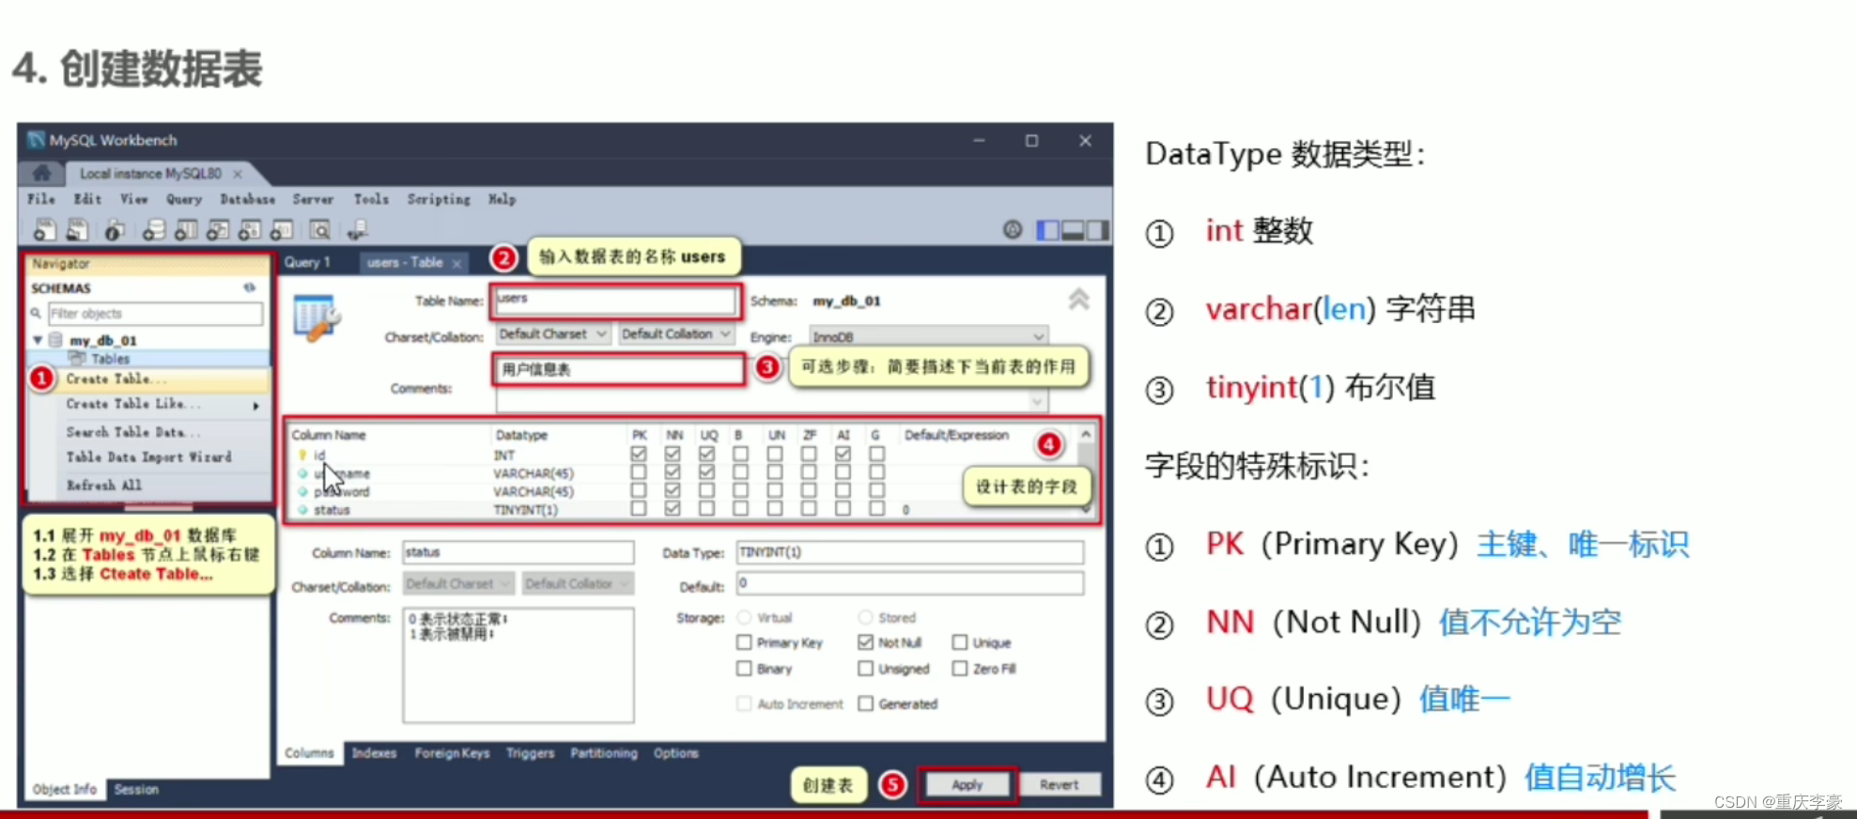Switch to the Query 1 tab

(x=307, y=263)
